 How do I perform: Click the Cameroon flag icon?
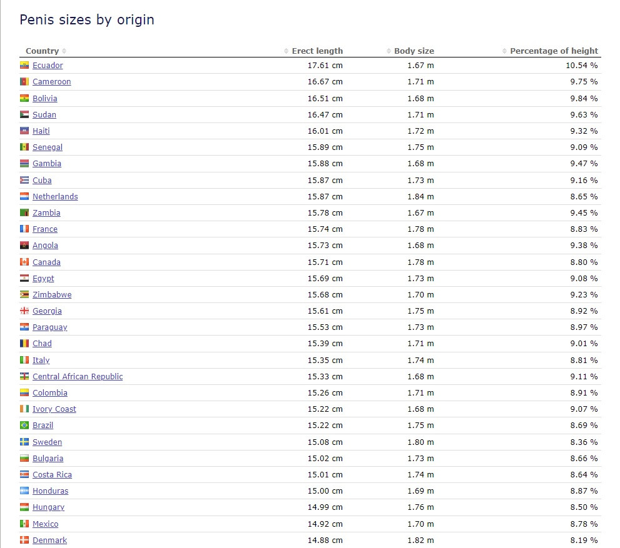[24, 82]
